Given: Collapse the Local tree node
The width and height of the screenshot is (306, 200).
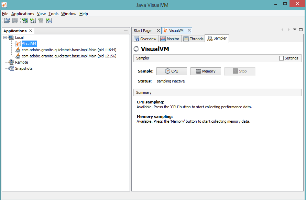Looking at the screenshot, I should pyautogui.click(x=5, y=38).
